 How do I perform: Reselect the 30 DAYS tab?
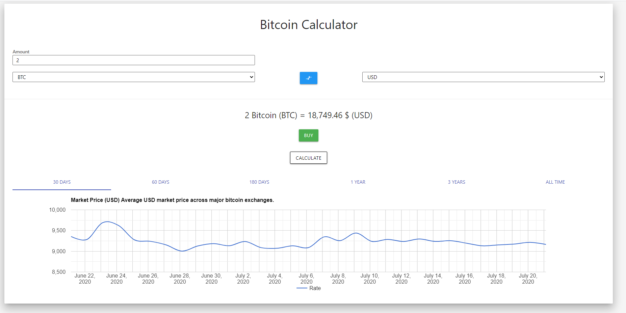(62, 182)
